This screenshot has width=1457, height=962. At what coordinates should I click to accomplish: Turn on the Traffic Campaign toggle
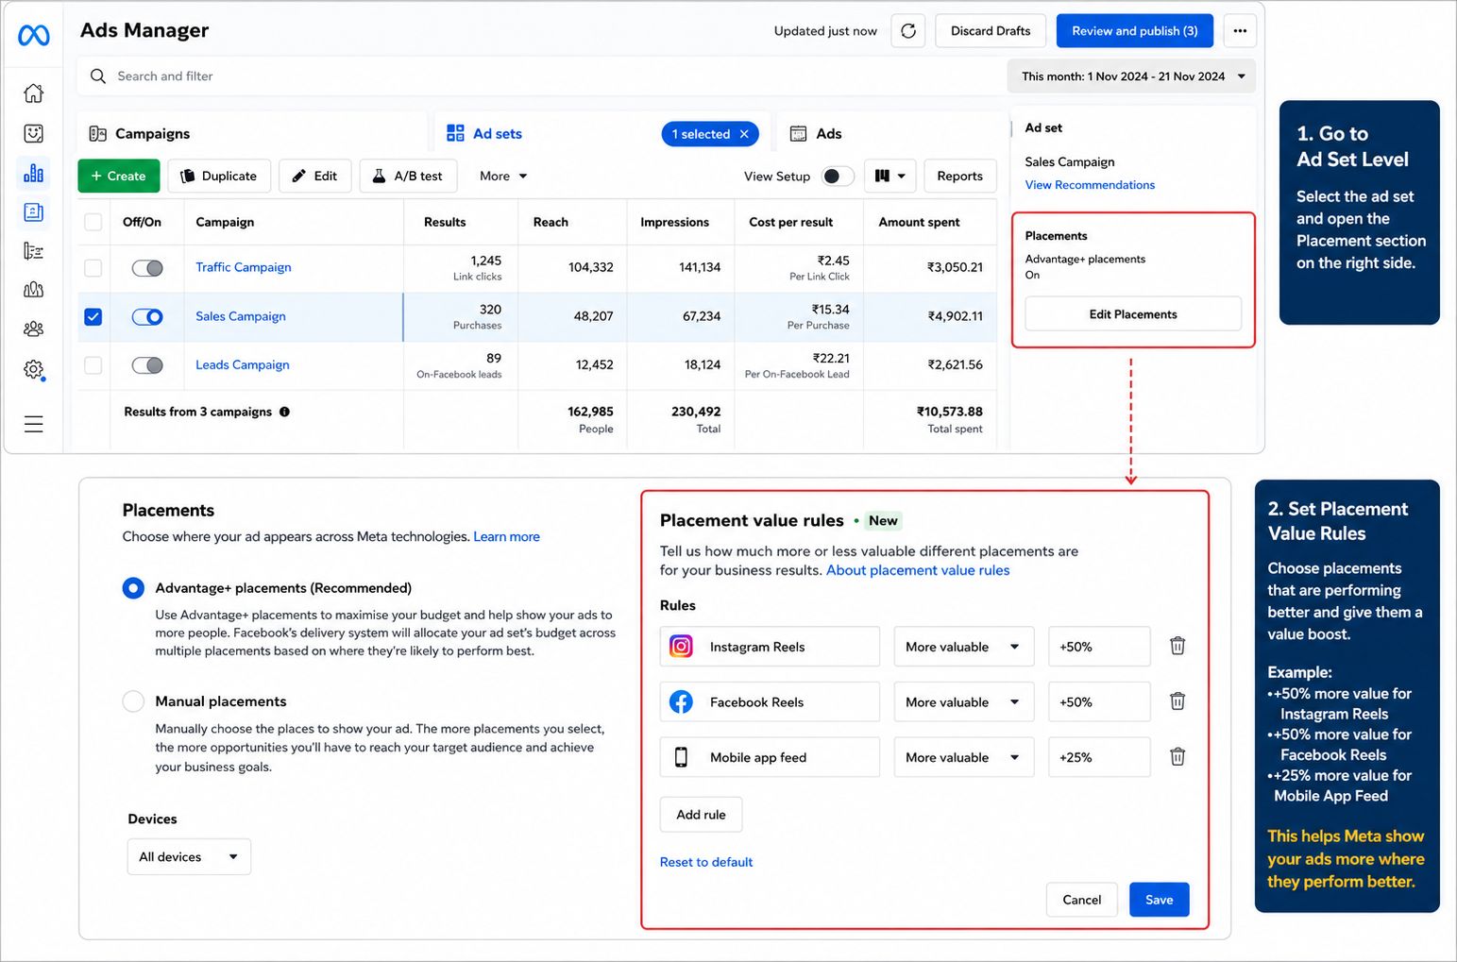click(x=147, y=268)
